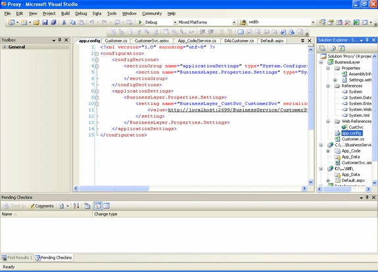This screenshot has width=378, height=272.
Task: Toggle auto-hide pin on Toolbox panel
Action: [60, 40]
